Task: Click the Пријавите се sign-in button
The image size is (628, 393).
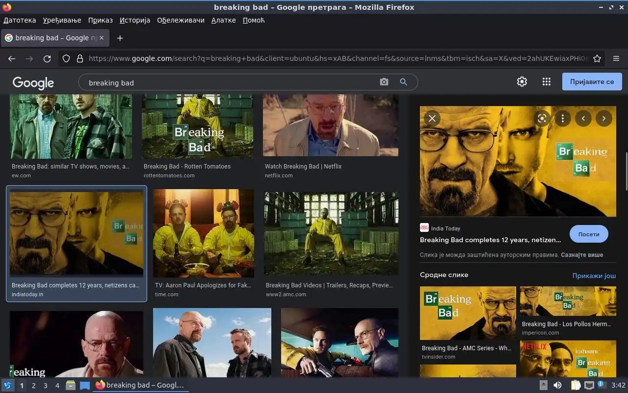Action: (x=592, y=82)
